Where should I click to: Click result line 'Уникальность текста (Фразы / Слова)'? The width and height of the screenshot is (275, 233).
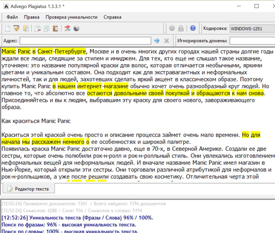76,218
